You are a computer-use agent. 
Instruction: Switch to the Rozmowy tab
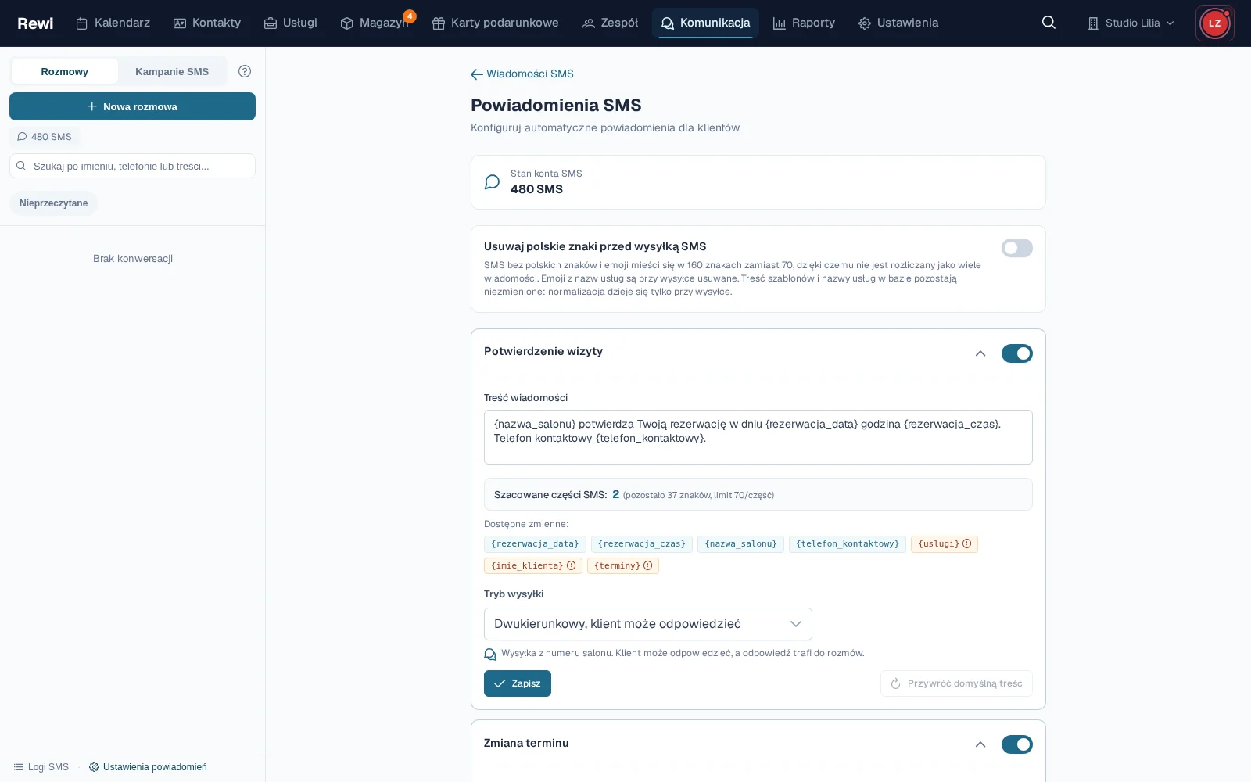click(64, 71)
